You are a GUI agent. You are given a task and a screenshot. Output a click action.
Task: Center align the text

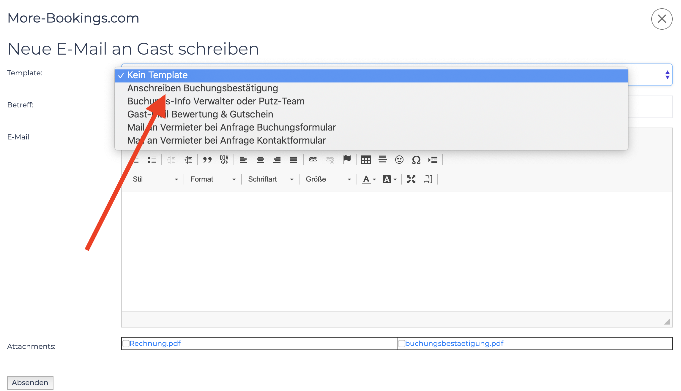(x=260, y=160)
